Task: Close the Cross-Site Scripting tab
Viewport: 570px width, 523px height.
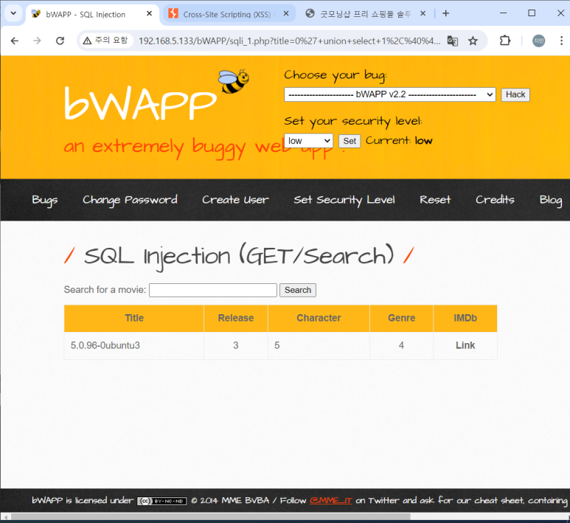Action: tap(286, 13)
